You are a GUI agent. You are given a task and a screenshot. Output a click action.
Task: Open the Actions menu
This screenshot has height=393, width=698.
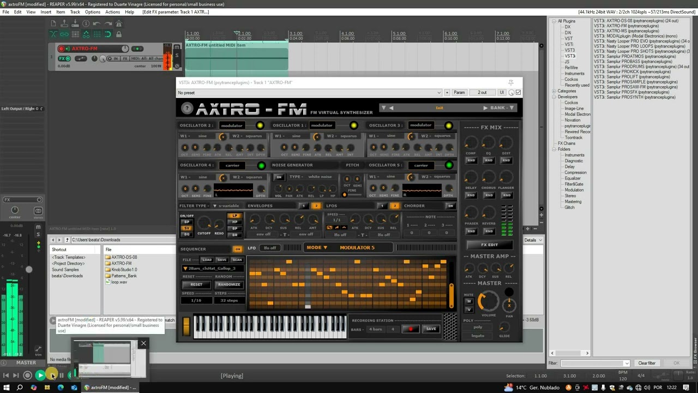112,12
